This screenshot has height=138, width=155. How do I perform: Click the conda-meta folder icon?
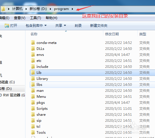pos(33,42)
